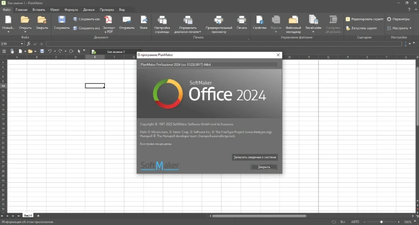The height and width of the screenshot is (225, 419).
Task: Open the dropdown arrow under Open
Action: pyautogui.click(x=25, y=32)
